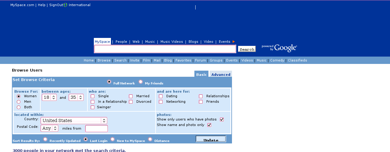Image resolution: width=390 pixels, height=152 pixels.
Task: Check the Married checkbox
Action: (131, 96)
